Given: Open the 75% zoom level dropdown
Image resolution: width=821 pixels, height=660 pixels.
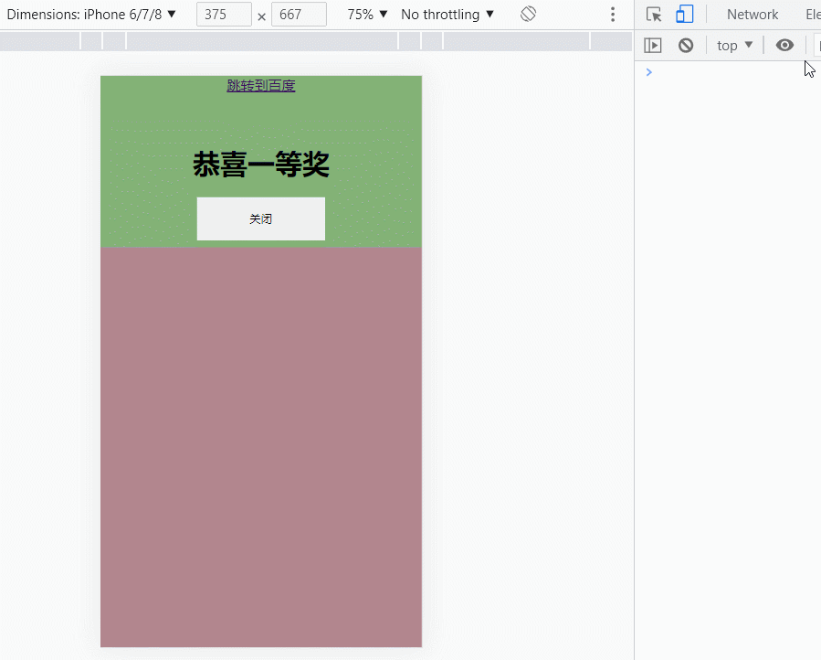Looking at the screenshot, I should pos(367,14).
